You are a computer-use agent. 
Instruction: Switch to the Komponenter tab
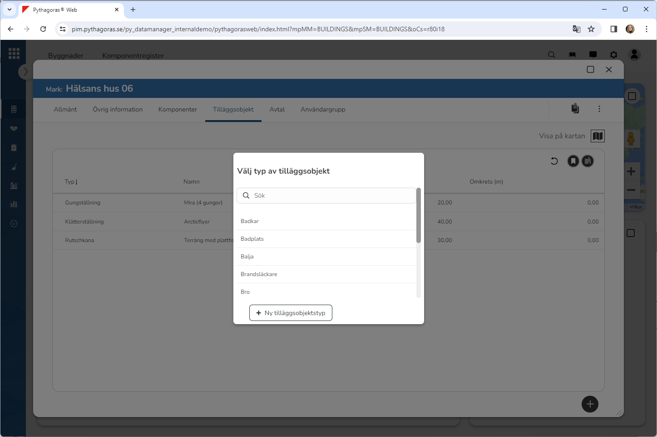(x=178, y=110)
